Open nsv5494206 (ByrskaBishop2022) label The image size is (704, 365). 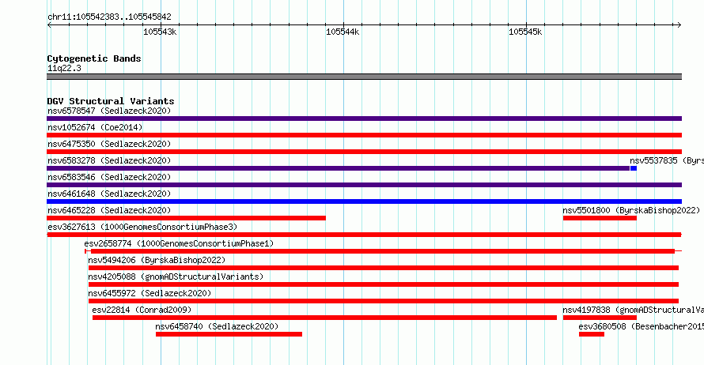(157, 260)
